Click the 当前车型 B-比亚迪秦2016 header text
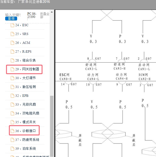Viewport: 156px width, 157px height. point(25,2)
